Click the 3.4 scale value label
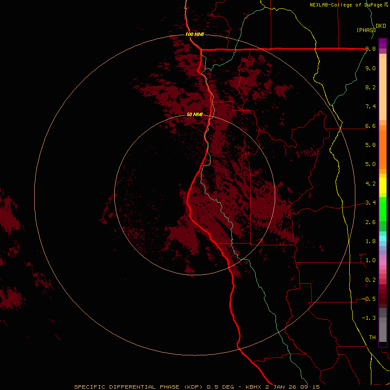Image resolution: width=390 pixels, height=390 pixels. [370, 203]
